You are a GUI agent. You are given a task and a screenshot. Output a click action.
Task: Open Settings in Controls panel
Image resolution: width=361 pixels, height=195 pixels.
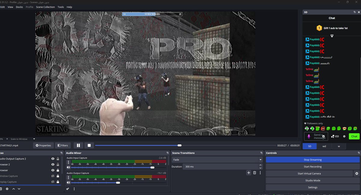coord(313,187)
